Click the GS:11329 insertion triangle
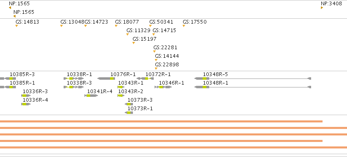Image resolution: width=347 pixels, height=157 pixels. 128,34
